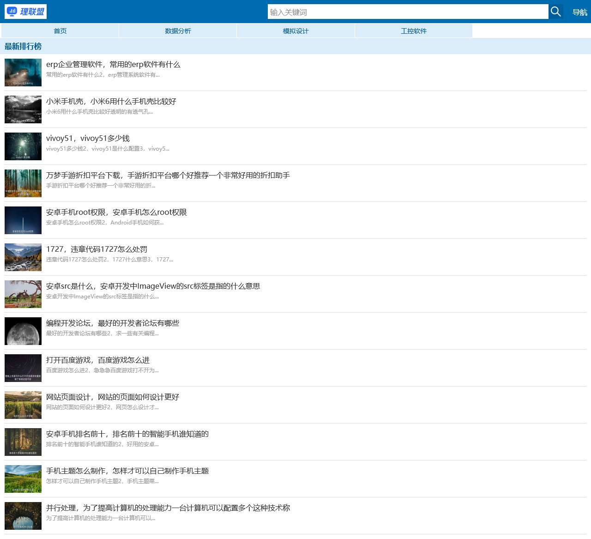591x539 pixels.
Task: Open article vivoy51，vivoy51多少钱
Action: click(88, 139)
